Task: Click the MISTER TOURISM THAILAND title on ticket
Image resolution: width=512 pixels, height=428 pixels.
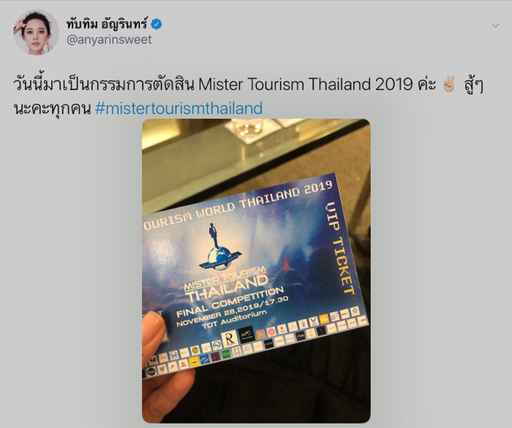Action: (226, 283)
